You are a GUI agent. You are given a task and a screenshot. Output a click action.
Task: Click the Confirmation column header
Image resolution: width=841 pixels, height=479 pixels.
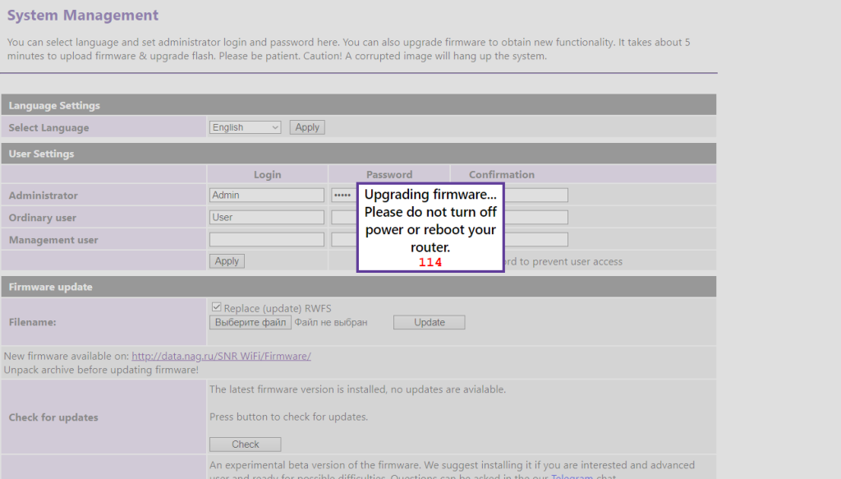[502, 174]
